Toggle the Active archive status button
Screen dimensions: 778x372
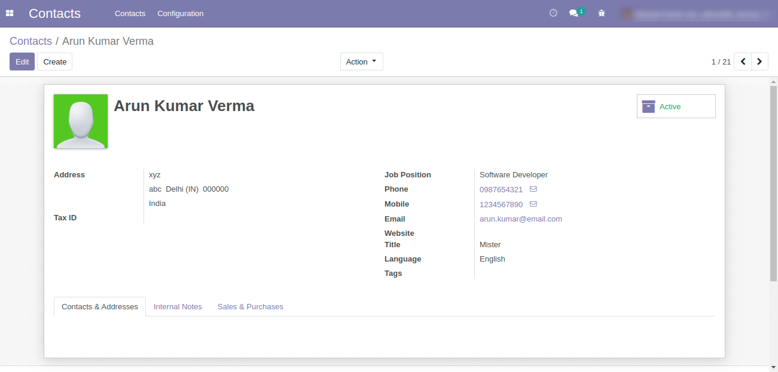[x=676, y=106]
